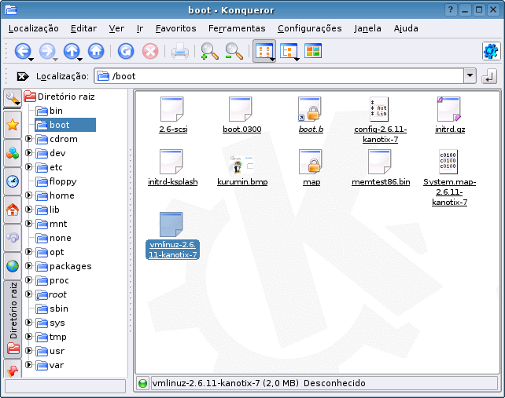
Task: Switch to Tree View mode
Action: coord(289,51)
